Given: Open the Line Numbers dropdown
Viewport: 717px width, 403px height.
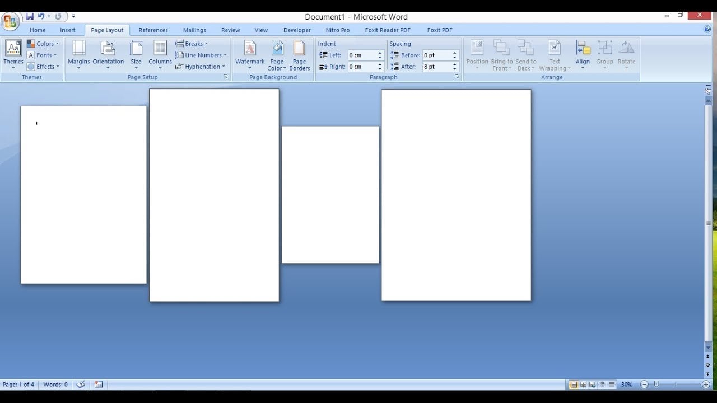Looking at the screenshot, I should click(201, 55).
